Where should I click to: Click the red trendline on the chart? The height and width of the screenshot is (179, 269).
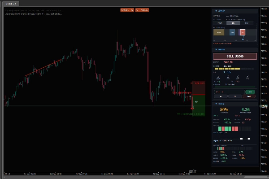coord(43,68)
